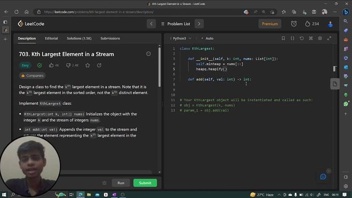The image size is (352, 198).
Task: Reload the page with refresh icon
Action: coord(16,12)
